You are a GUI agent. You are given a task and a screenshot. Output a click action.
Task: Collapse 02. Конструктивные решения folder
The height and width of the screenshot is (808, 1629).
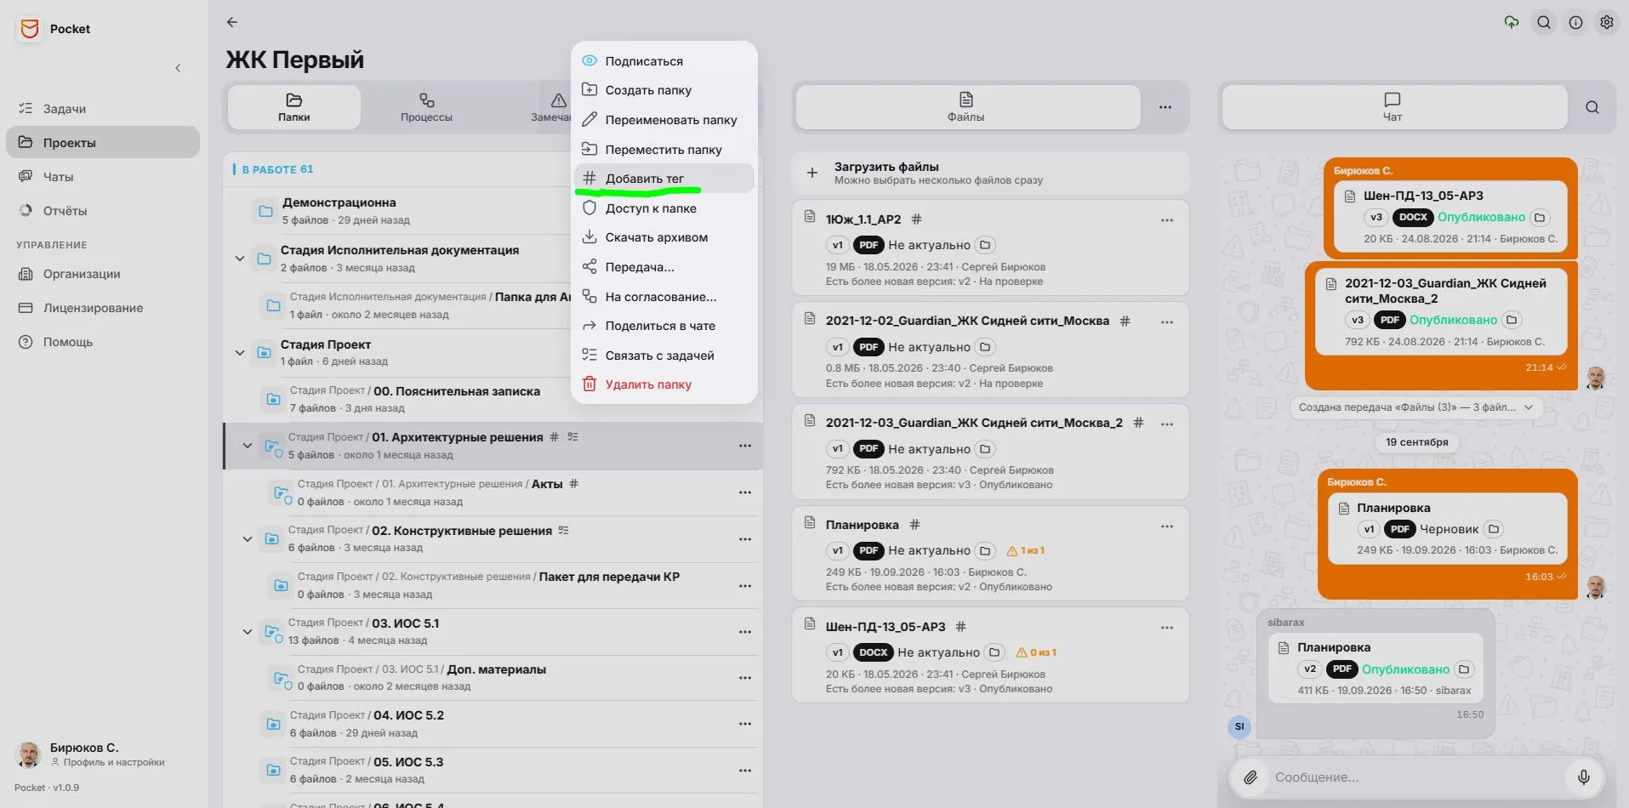(248, 539)
